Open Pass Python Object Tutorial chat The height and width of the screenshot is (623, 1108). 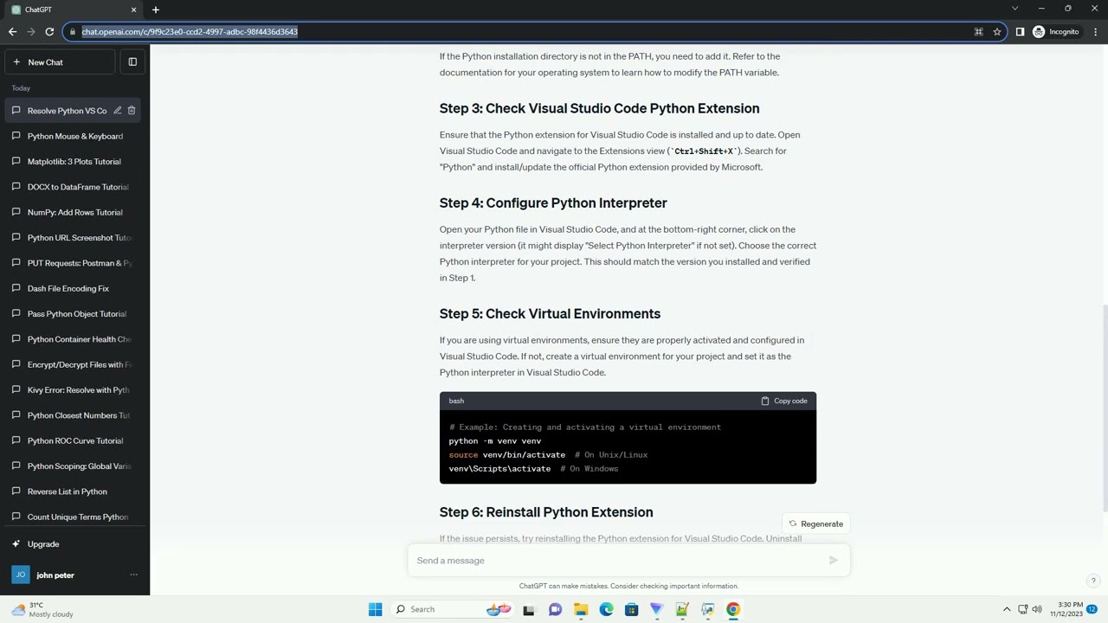coord(74,314)
